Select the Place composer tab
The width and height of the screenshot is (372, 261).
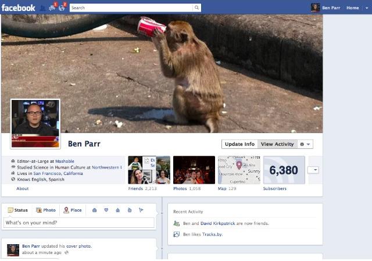pos(73,210)
